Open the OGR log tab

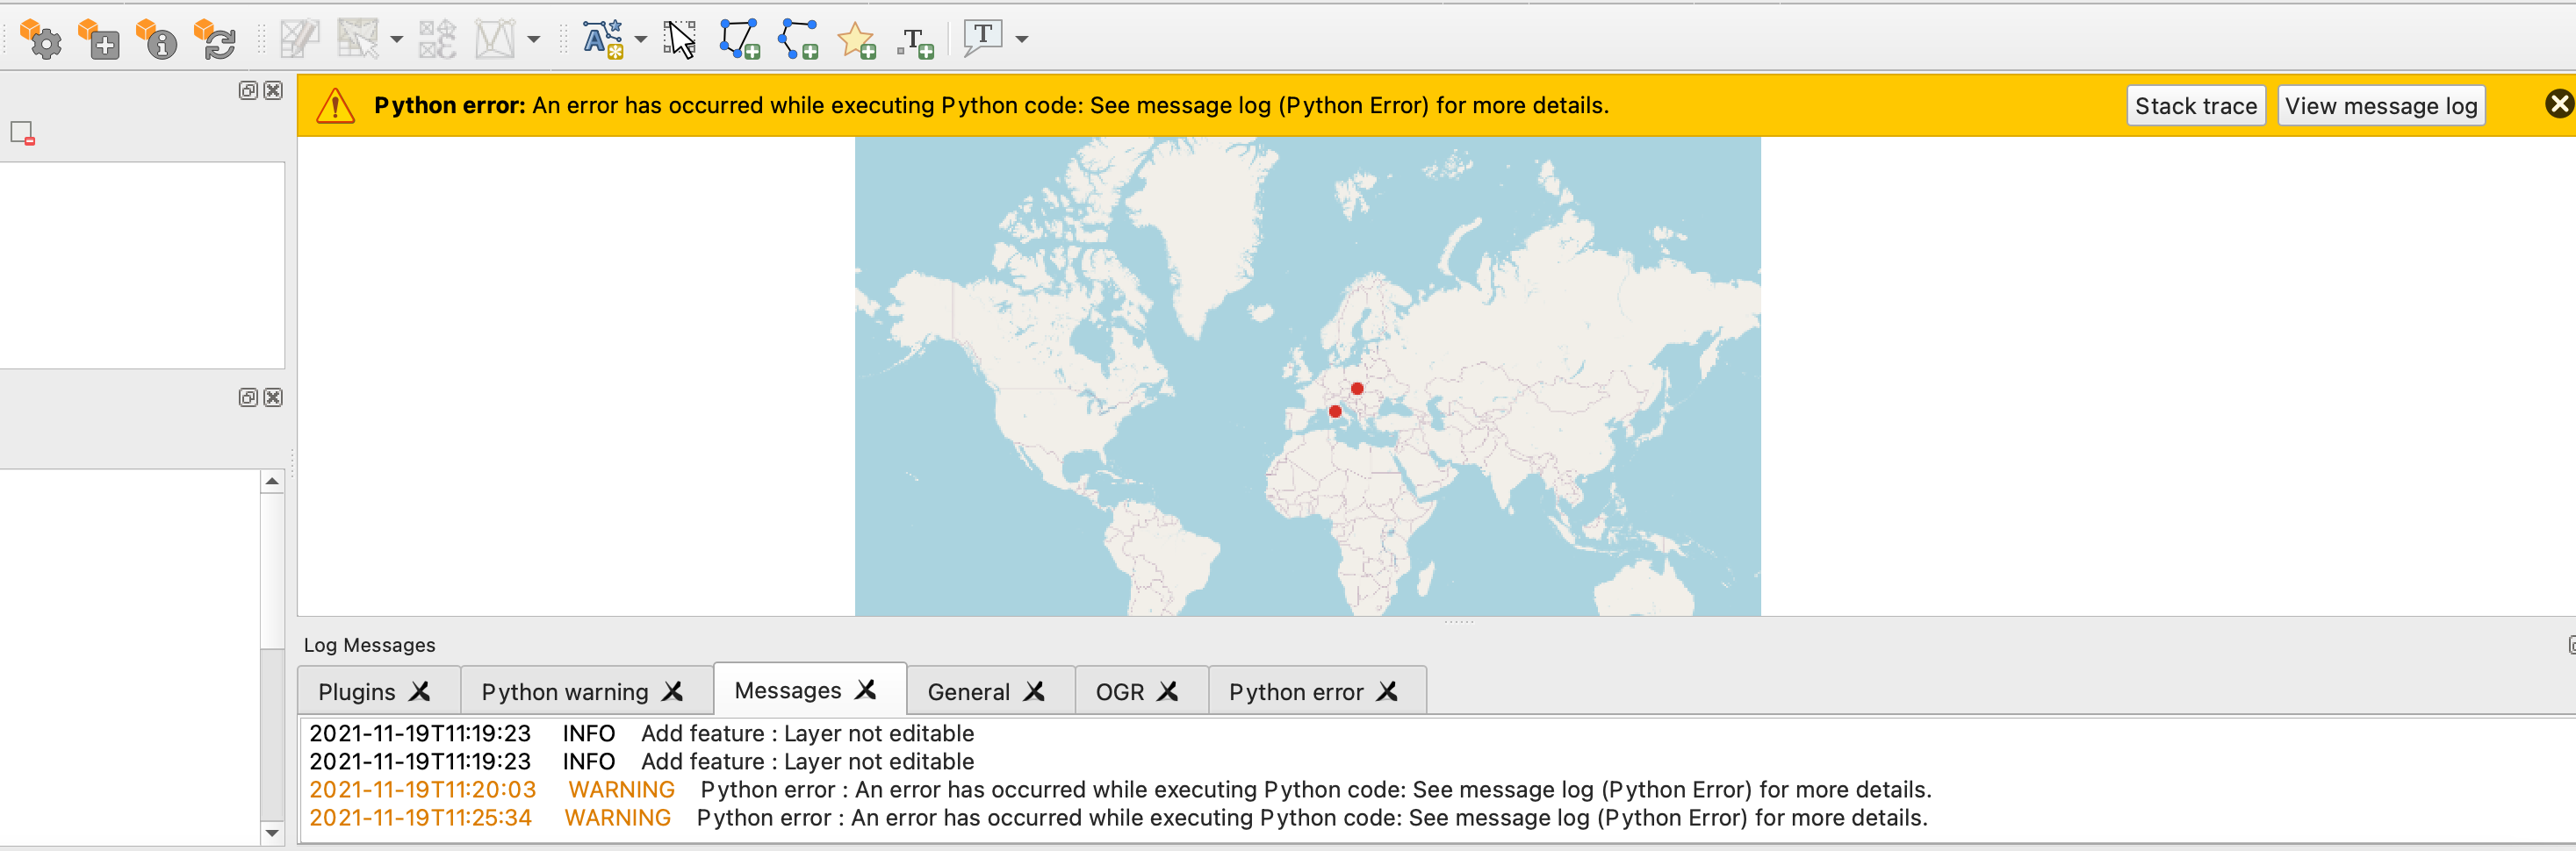[x=1120, y=690]
